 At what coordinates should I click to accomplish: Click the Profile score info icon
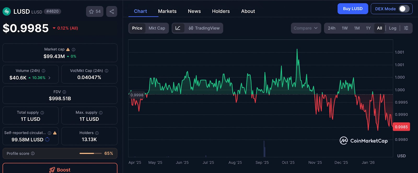pos(33,153)
